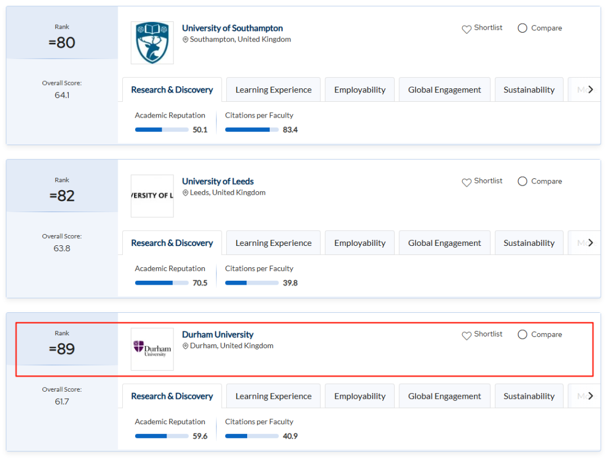
Task: Switch to Employability tab for Leeds
Action: 360,243
